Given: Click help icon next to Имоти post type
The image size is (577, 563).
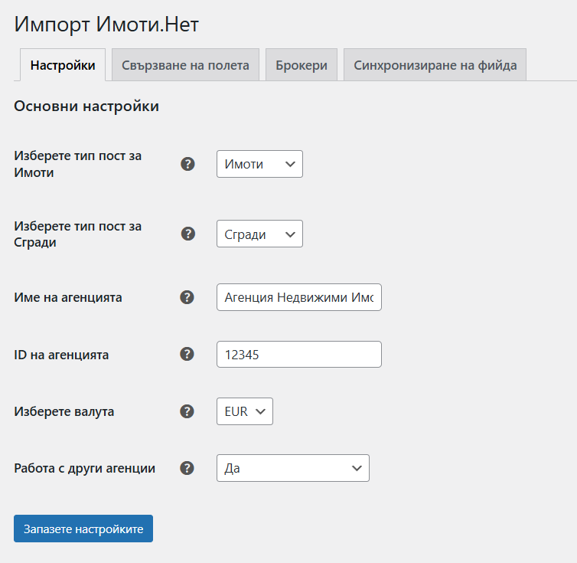Looking at the screenshot, I should point(187,164).
